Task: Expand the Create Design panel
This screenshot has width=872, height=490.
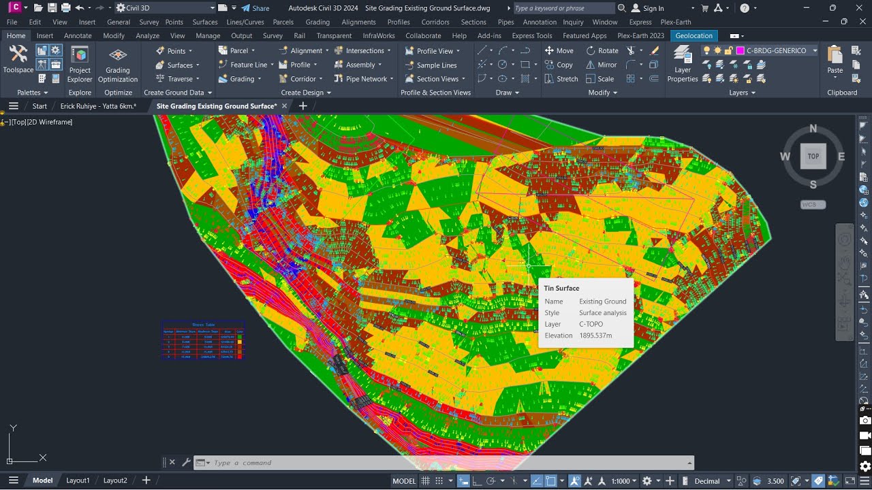Action: [x=306, y=93]
